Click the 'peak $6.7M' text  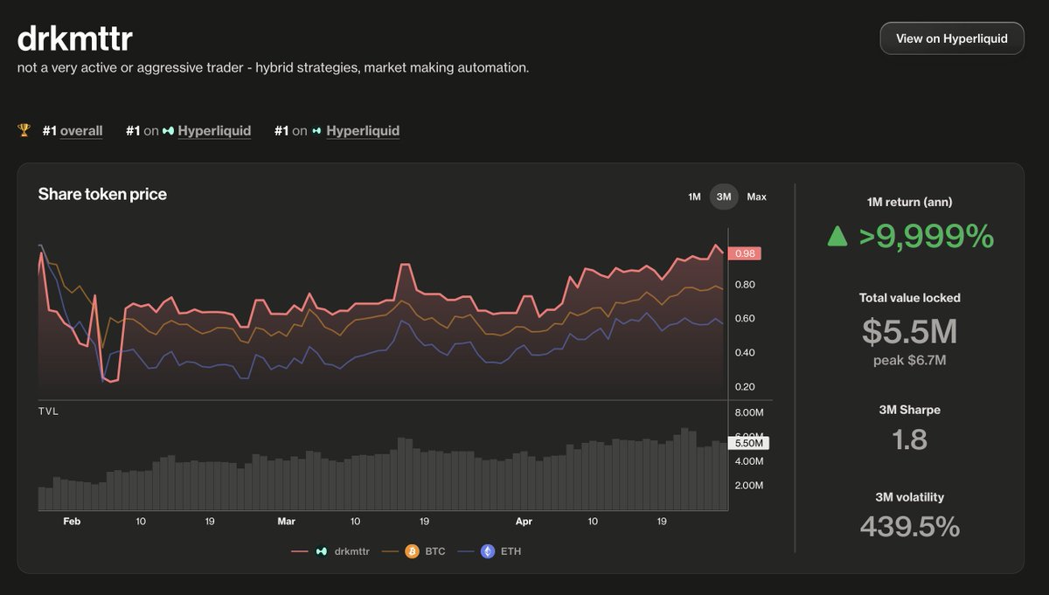[x=909, y=360]
